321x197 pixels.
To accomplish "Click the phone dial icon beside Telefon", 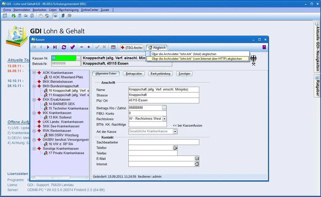I will 175,147.
